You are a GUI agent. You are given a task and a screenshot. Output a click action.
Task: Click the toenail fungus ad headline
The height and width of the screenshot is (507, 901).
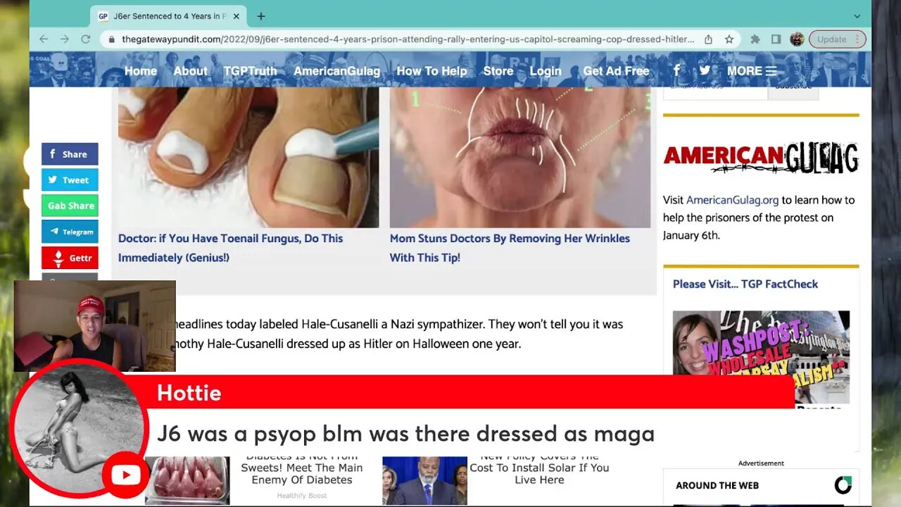point(231,248)
